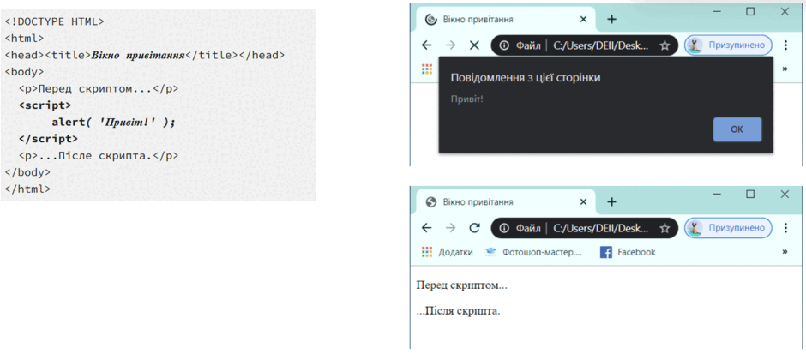The height and width of the screenshot is (354, 806).
Task: Click forward arrow in bottom browser window
Action: 450,228
